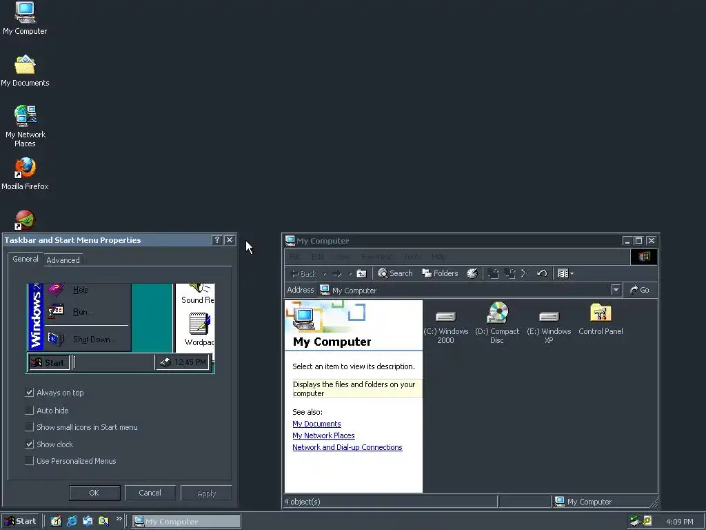The height and width of the screenshot is (530, 706).
Task: Open the My Documents desktop icon
Action: [x=25, y=70]
